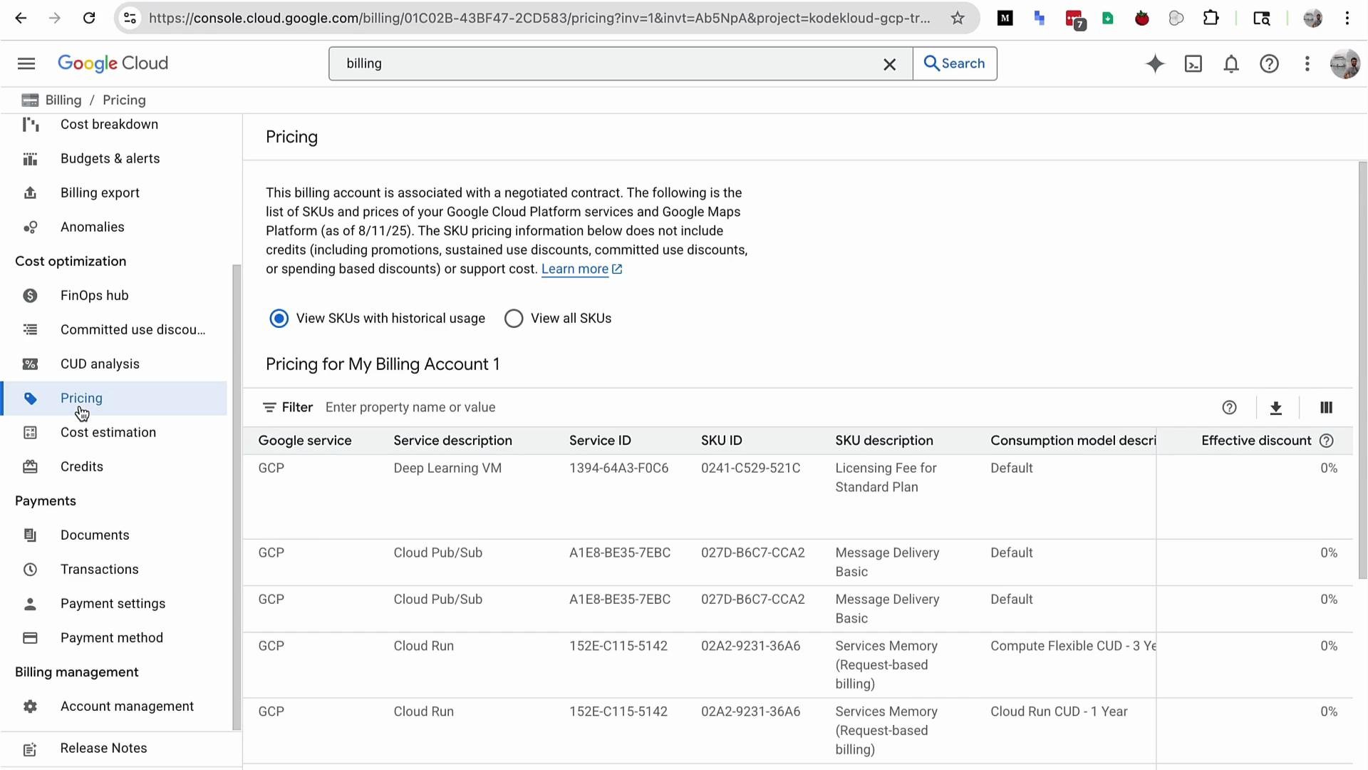Click the Transactions clock icon
The height and width of the screenshot is (770, 1368).
[x=30, y=570]
